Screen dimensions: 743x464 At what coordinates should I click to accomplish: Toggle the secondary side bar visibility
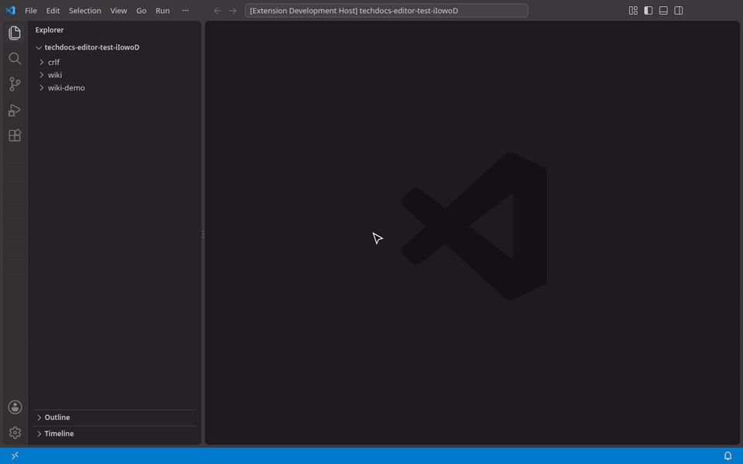point(679,10)
